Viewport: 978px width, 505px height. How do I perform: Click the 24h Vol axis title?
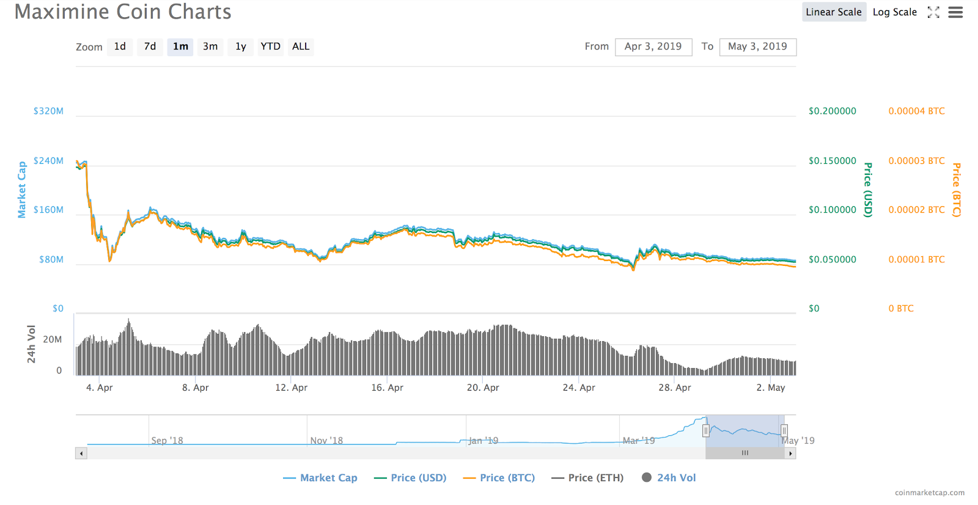(x=32, y=344)
